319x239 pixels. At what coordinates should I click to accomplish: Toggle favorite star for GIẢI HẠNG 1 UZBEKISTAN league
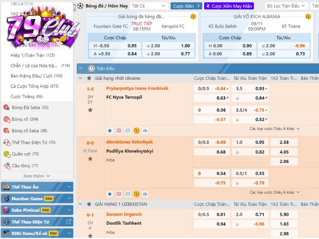coord(89,204)
